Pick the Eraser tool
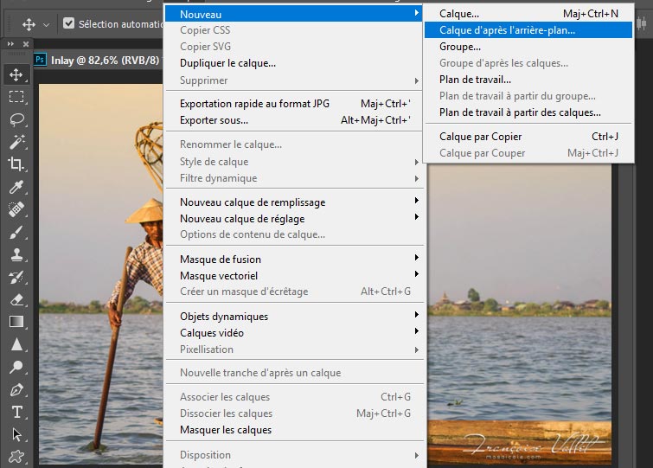The height and width of the screenshot is (468, 653). point(16,299)
